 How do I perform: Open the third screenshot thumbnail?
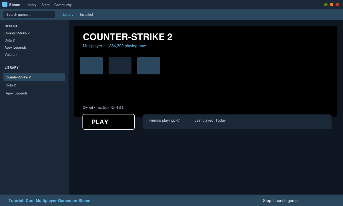point(149,66)
